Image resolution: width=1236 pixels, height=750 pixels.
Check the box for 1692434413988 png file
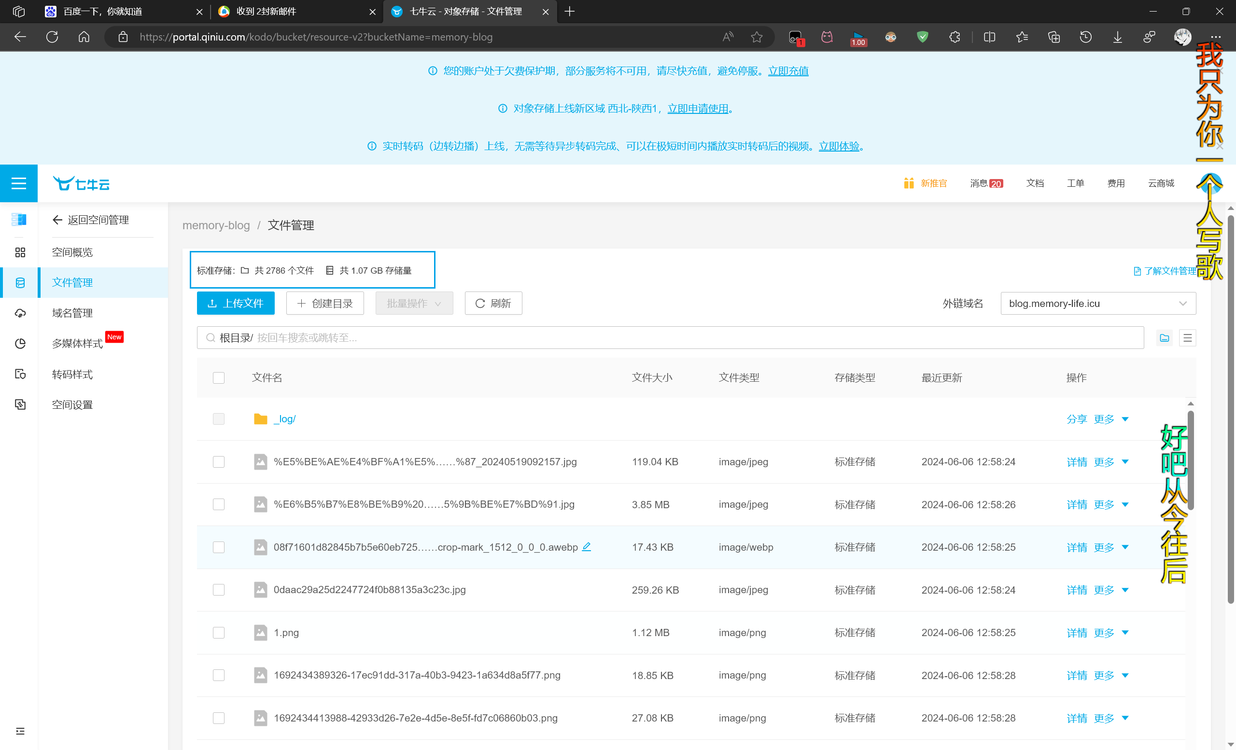tap(219, 718)
